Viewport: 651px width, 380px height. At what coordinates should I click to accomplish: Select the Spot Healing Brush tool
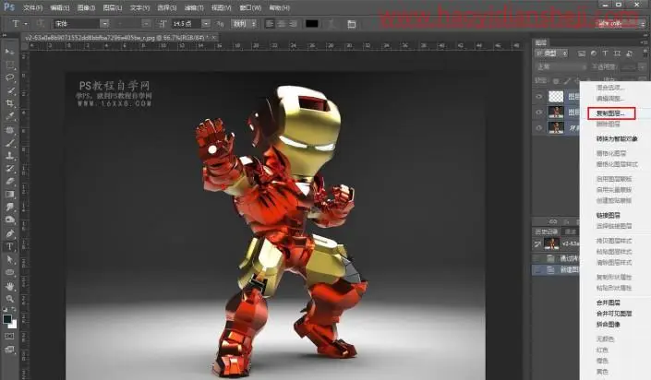(x=9, y=129)
